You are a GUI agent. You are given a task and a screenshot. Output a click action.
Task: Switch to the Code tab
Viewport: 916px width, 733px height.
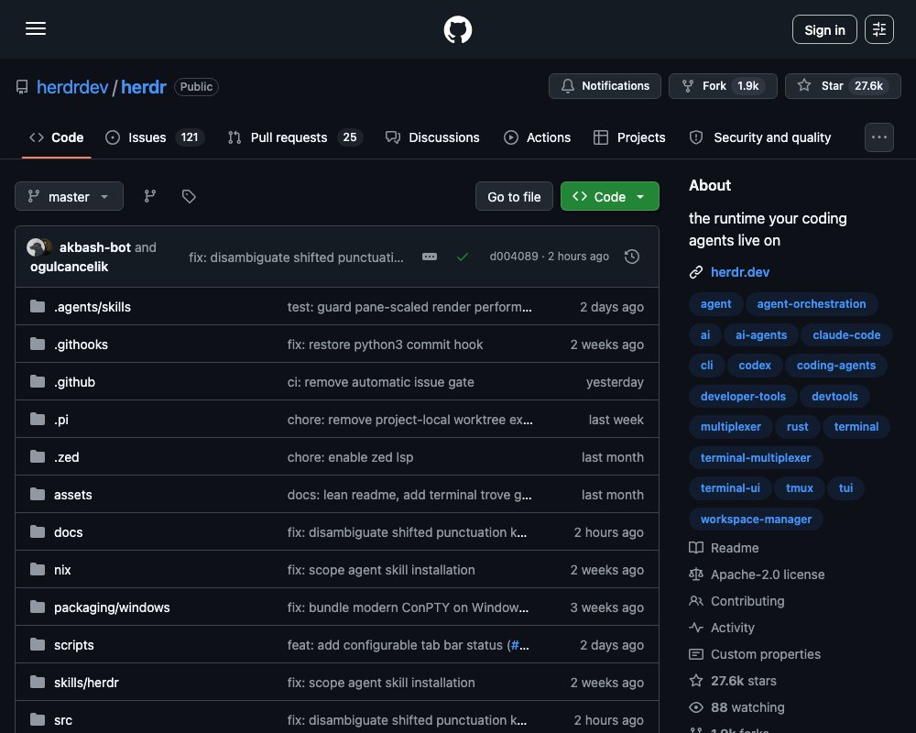pos(57,137)
